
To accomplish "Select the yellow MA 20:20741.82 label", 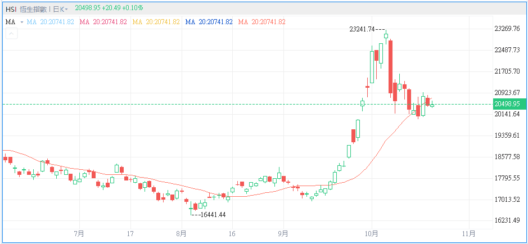I will (x=156, y=22).
